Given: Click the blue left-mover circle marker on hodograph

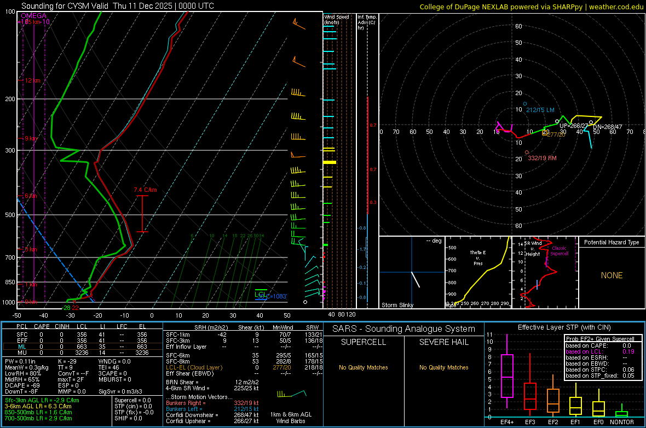Looking at the screenshot, I should [x=525, y=104].
